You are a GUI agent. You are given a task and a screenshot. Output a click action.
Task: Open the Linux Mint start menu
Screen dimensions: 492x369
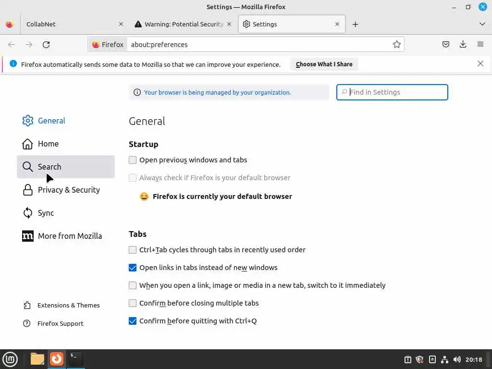pyautogui.click(x=10, y=359)
